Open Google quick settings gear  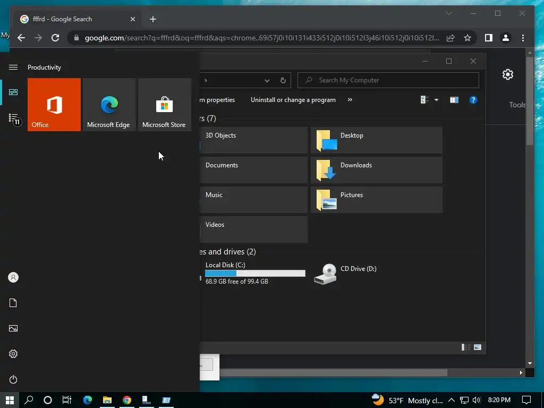[507, 74]
